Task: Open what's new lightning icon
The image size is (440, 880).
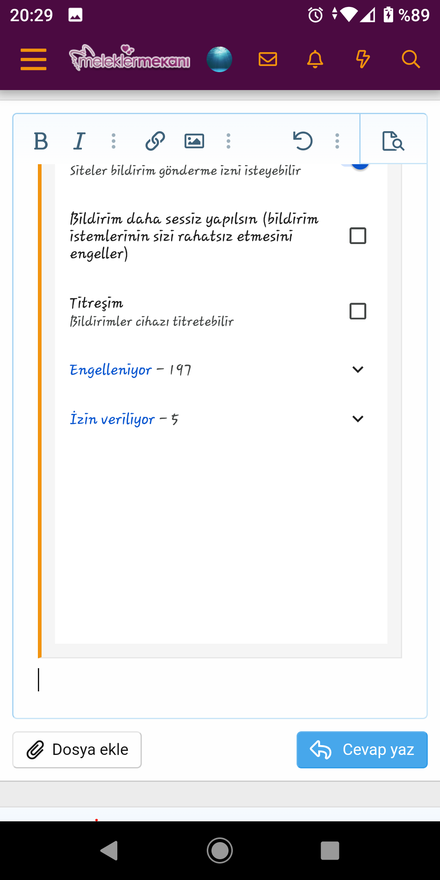Action: (363, 59)
